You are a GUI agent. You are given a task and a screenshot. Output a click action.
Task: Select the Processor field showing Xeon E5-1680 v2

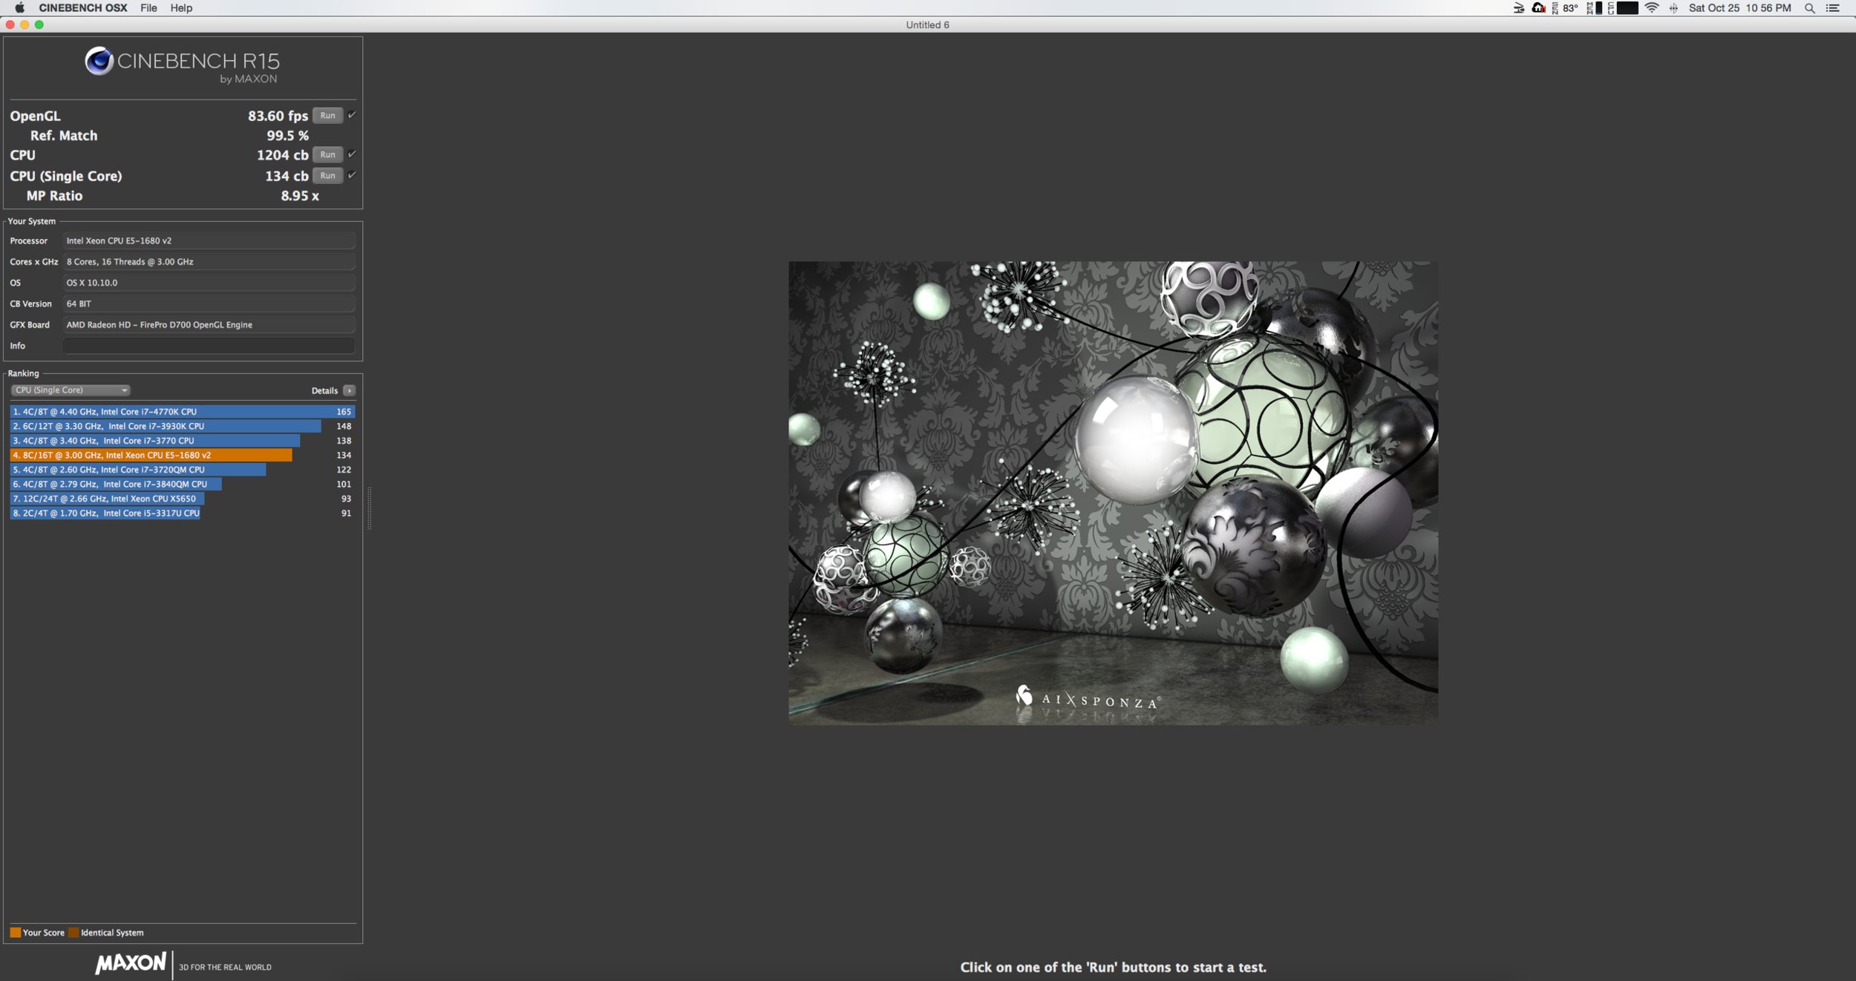click(x=209, y=240)
